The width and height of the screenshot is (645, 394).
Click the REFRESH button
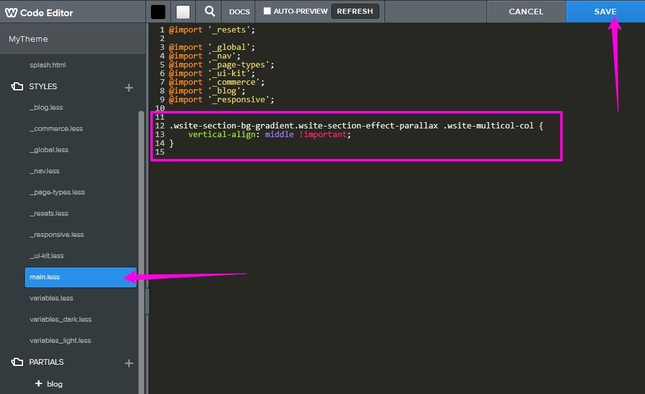coord(355,11)
